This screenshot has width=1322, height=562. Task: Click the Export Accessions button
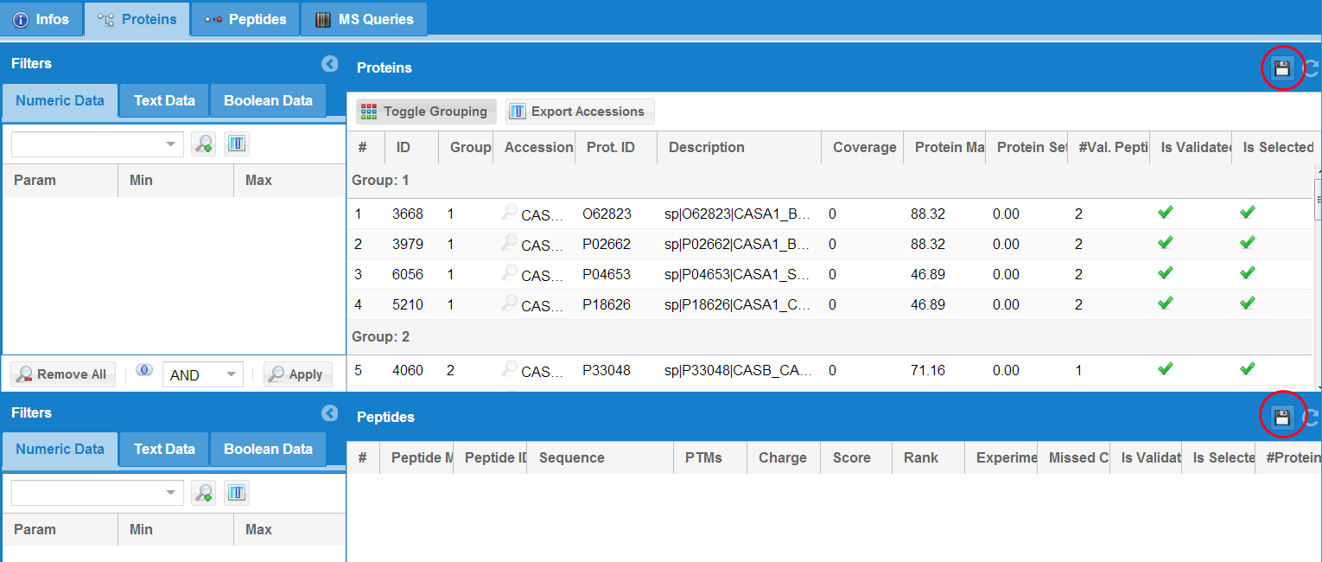coord(579,112)
